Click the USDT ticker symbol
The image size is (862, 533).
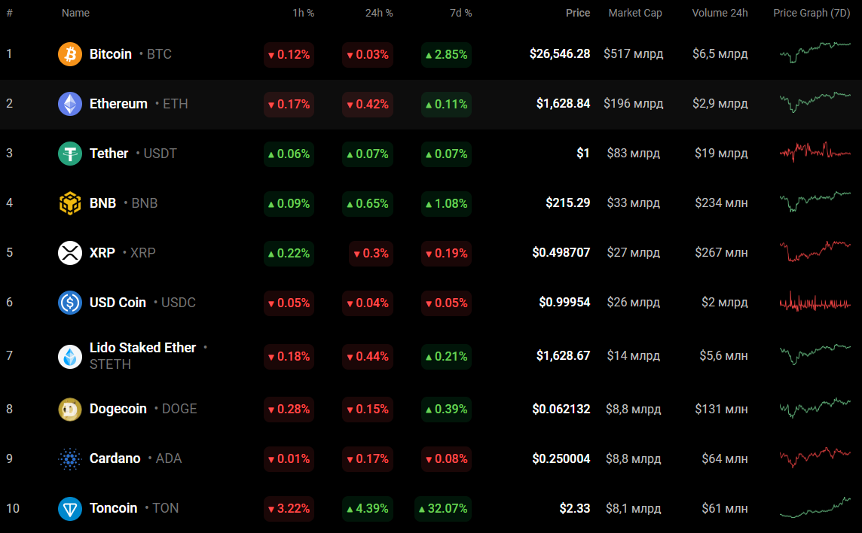[x=160, y=154]
